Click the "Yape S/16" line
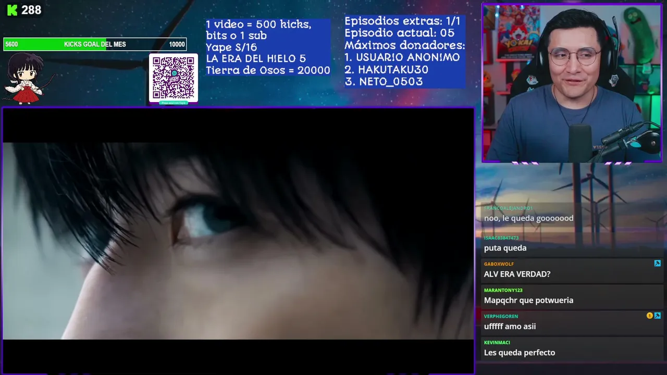Viewport: 667px width, 375px height. tap(231, 47)
